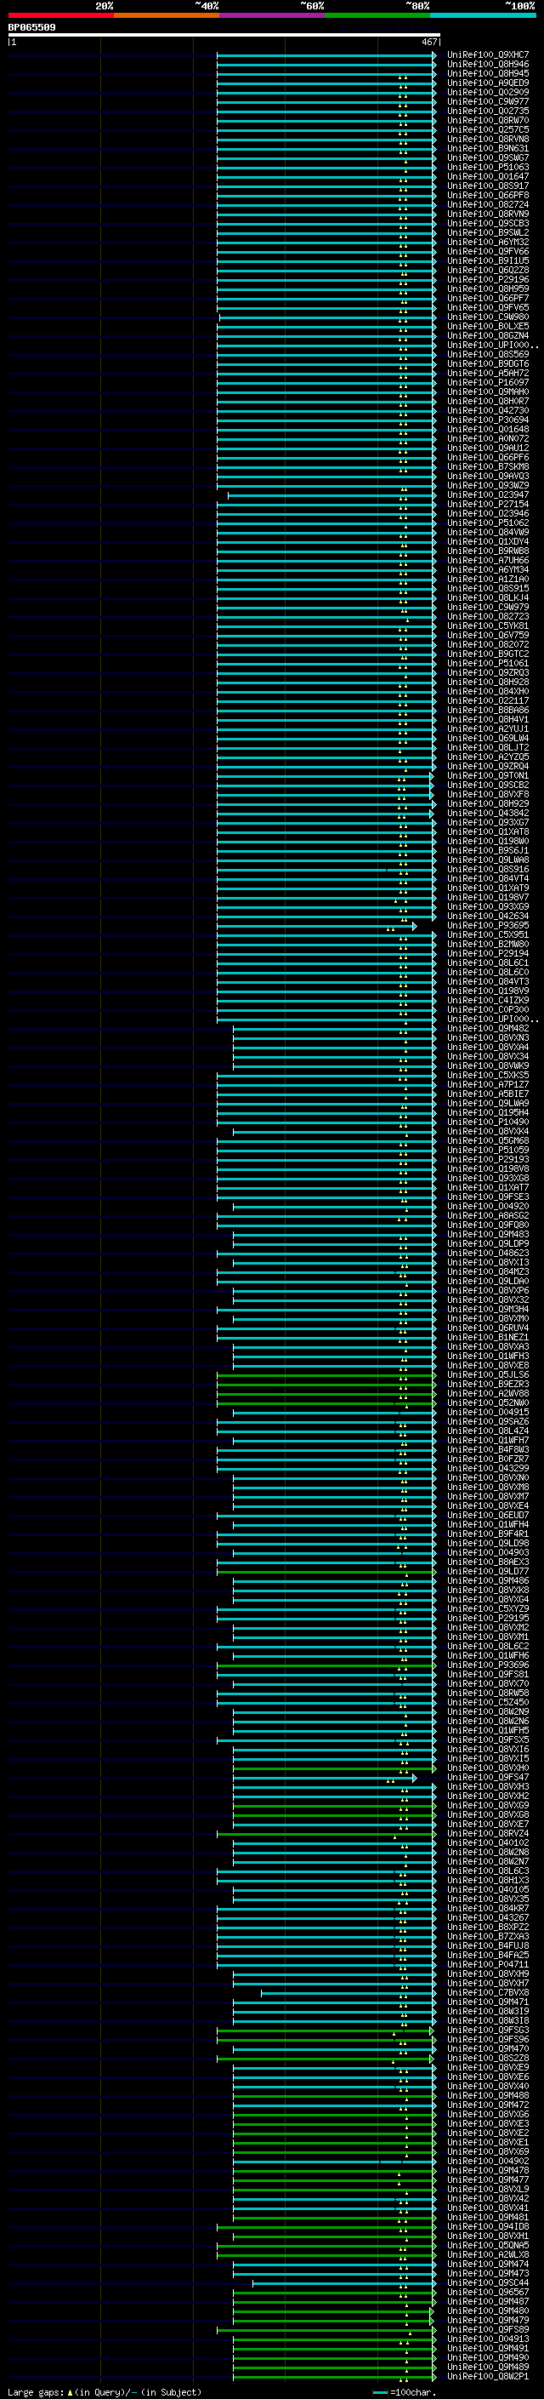544x2399 pixels.
Task: Select hit label UniRef100_P51059
Action: pyautogui.click(x=487, y=1151)
